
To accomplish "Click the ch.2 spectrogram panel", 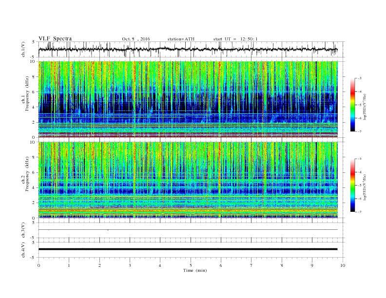I will [x=188, y=180].
